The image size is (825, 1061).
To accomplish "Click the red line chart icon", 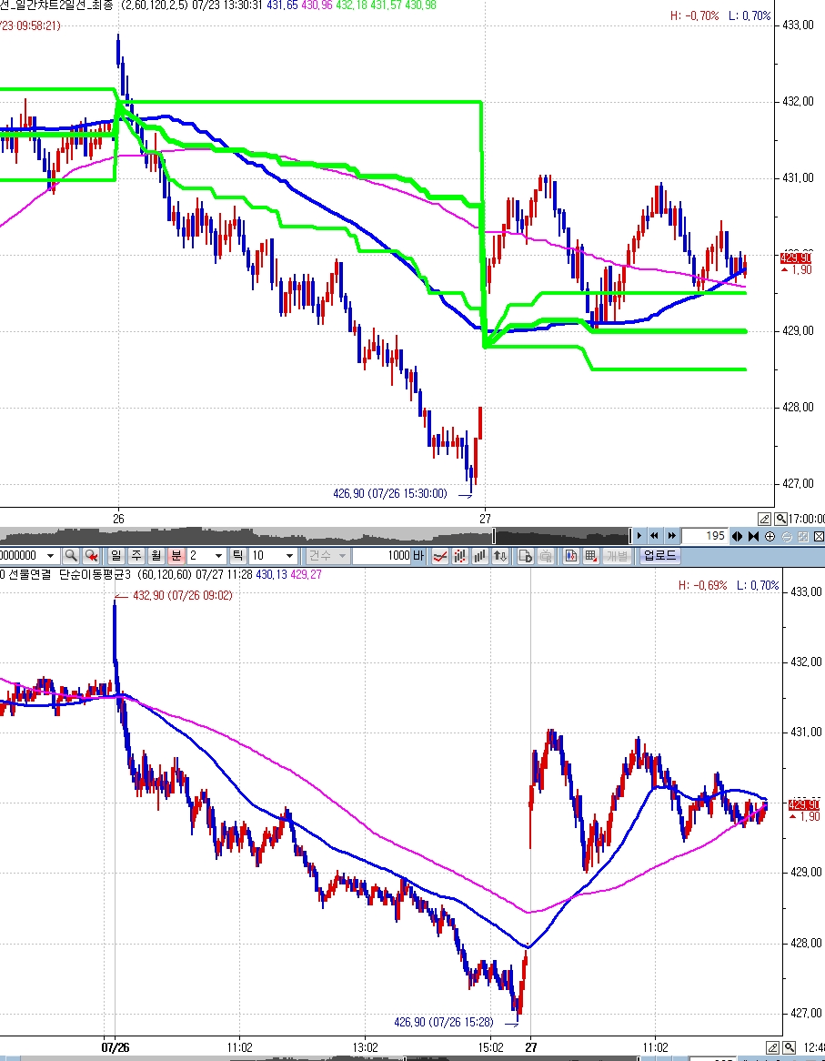I will click(x=440, y=556).
